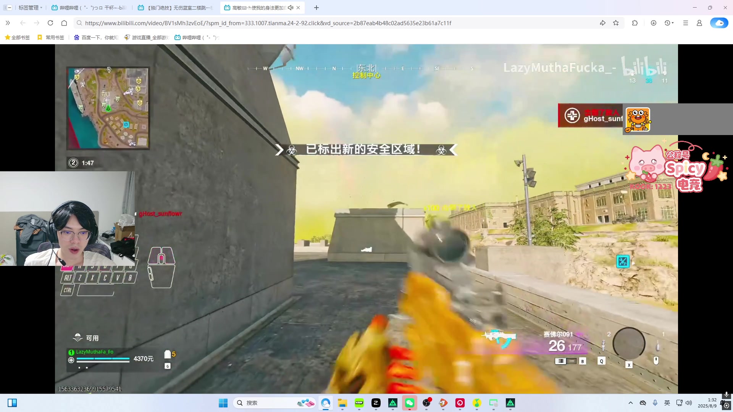Viewport: 733px width, 412px height.
Task: Focus the bilibili URL address bar
Action: [x=336, y=23]
